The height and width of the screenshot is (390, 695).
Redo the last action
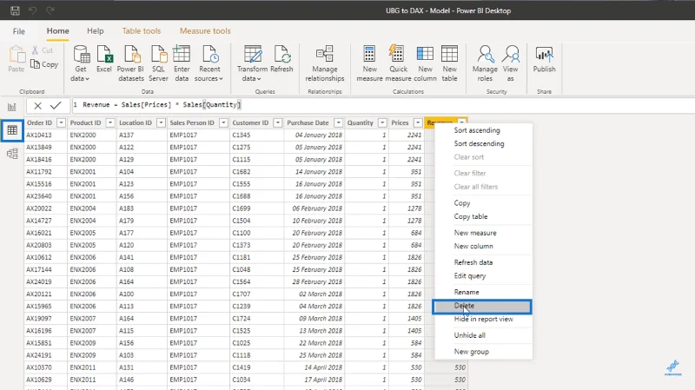(50, 10)
